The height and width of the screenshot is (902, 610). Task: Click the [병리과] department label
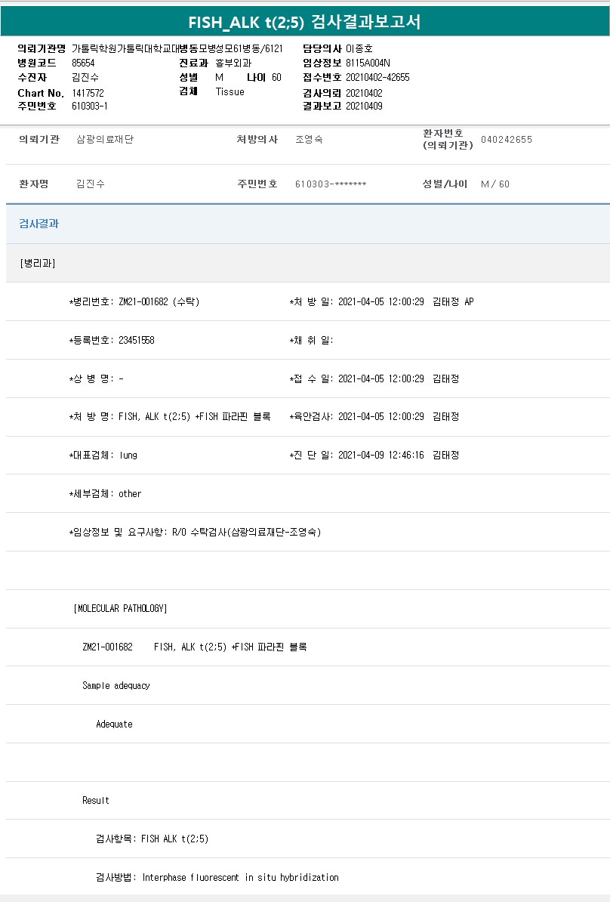click(38, 264)
